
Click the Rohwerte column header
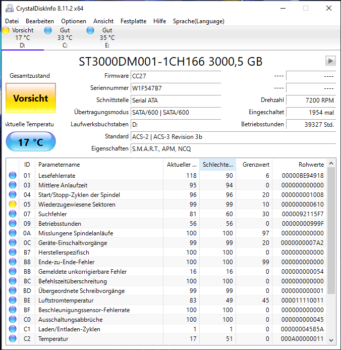[x=299, y=165]
